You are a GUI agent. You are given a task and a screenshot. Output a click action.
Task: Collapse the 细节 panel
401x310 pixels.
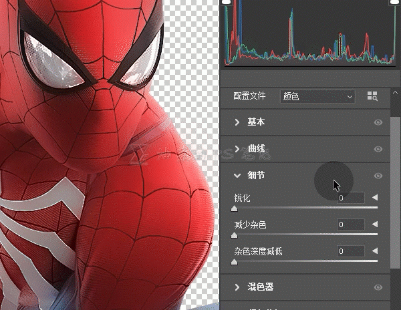tap(237, 176)
